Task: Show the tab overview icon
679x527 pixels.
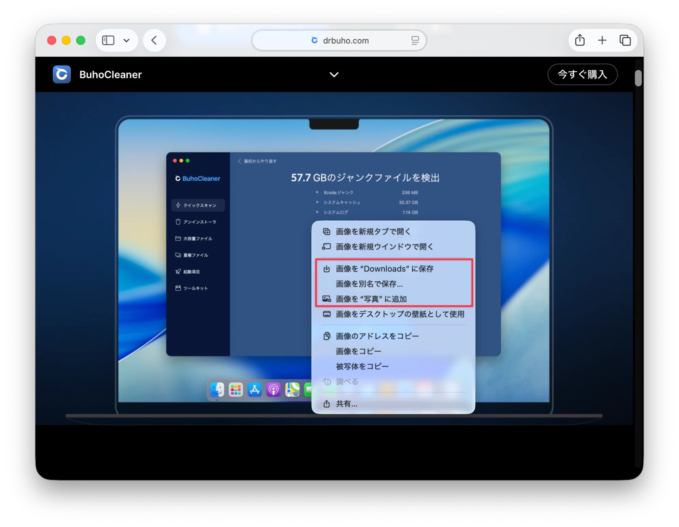Action: pos(625,40)
